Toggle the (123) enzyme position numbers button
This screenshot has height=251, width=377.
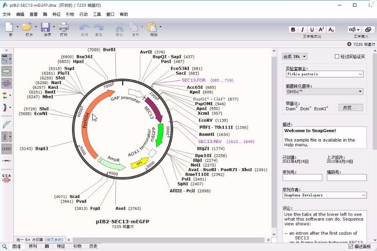click(x=7, y=148)
